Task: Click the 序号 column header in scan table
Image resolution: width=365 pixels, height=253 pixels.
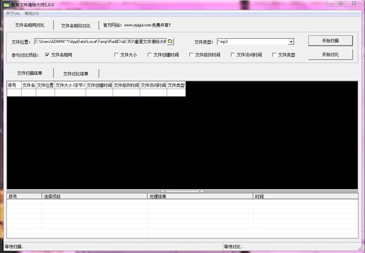Action: [14, 85]
